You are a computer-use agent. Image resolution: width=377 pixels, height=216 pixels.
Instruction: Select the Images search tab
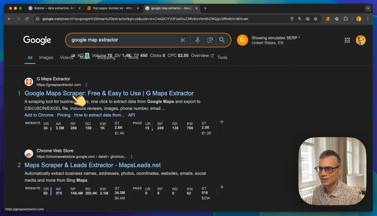pyautogui.click(x=46, y=58)
